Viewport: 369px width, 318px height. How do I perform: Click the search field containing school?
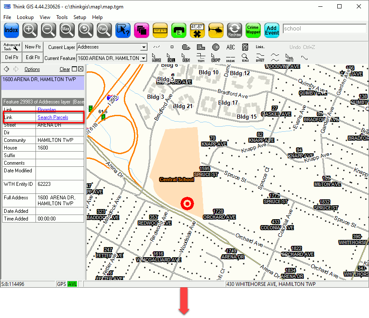(324, 29)
